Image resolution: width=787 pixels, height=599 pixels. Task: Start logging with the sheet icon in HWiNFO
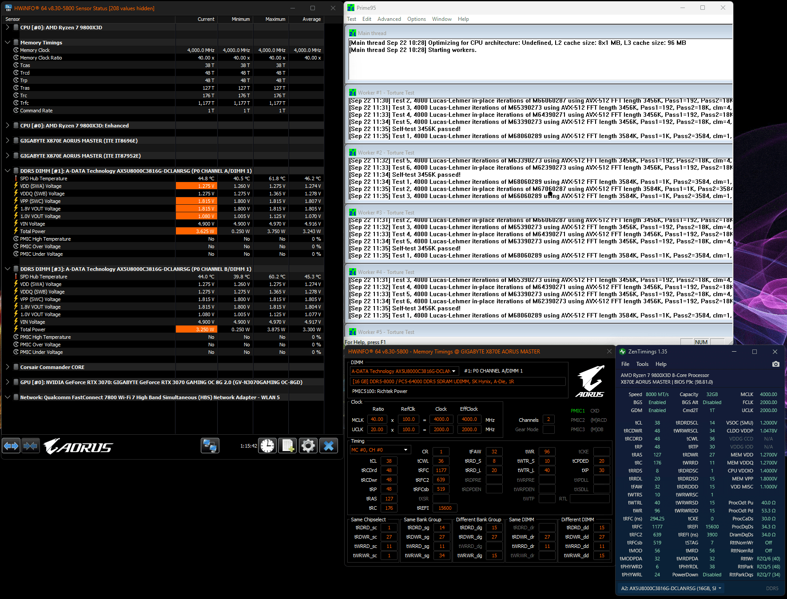point(287,445)
